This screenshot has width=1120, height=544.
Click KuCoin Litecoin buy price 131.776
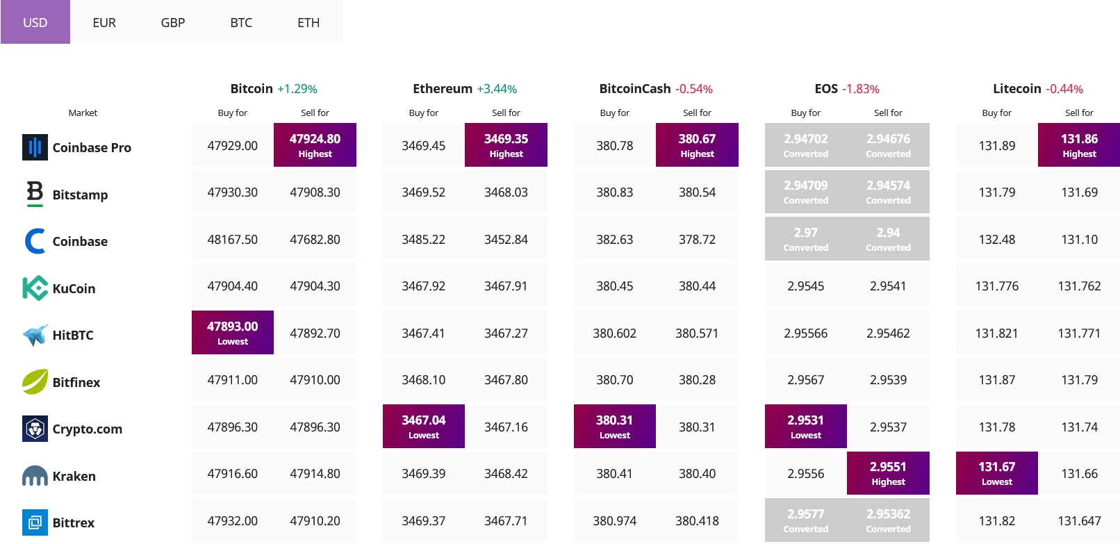pos(997,286)
